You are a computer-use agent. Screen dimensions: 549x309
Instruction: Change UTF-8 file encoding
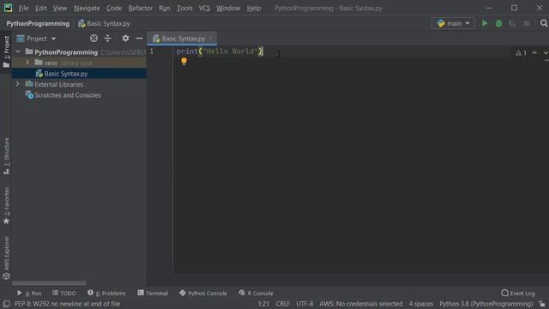click(x=305, y=304)
